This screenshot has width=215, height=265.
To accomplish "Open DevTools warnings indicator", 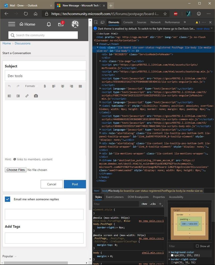I will tap(198, 22).
